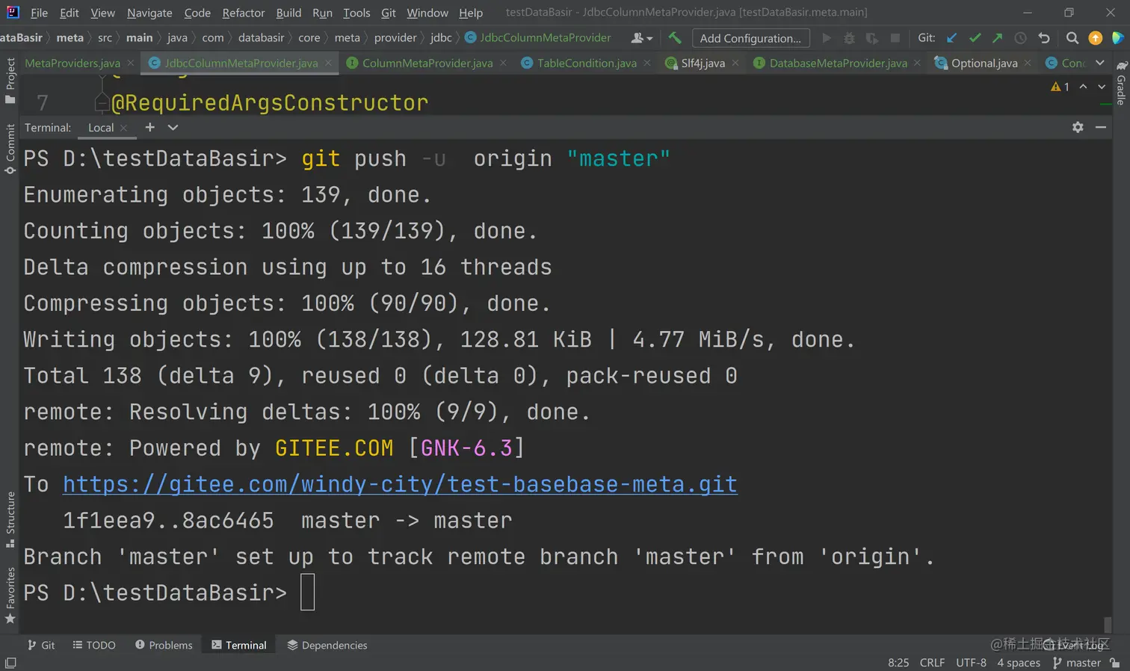Viewport: 1130px width, 671px height.
Task: Open the Structure tool window
Action: (x=10, y=519)
